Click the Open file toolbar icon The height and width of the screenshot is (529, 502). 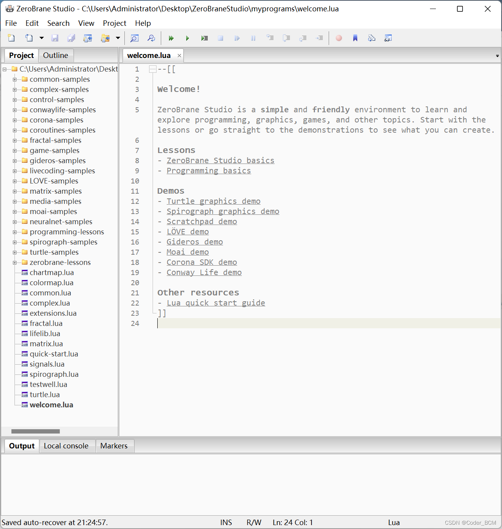click(29, 38)
